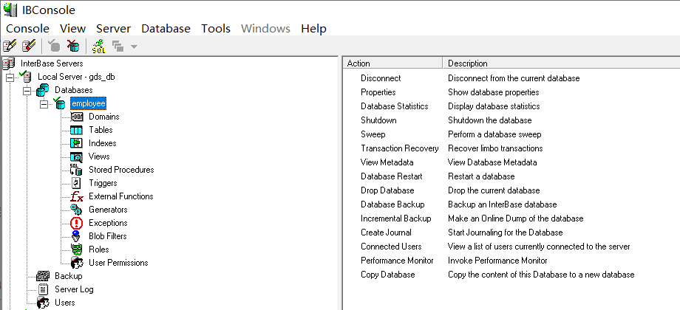The image size is (680, 310).
Task: Open the Database menu
Action: (x=166, y=29)
